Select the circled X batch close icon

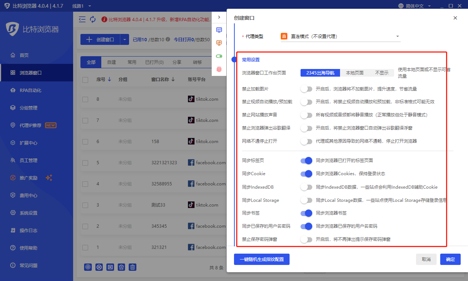coord(99,267)
